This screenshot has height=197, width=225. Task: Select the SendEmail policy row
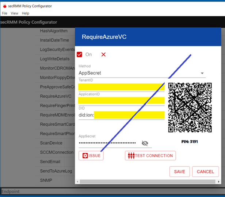coord(55,162)
